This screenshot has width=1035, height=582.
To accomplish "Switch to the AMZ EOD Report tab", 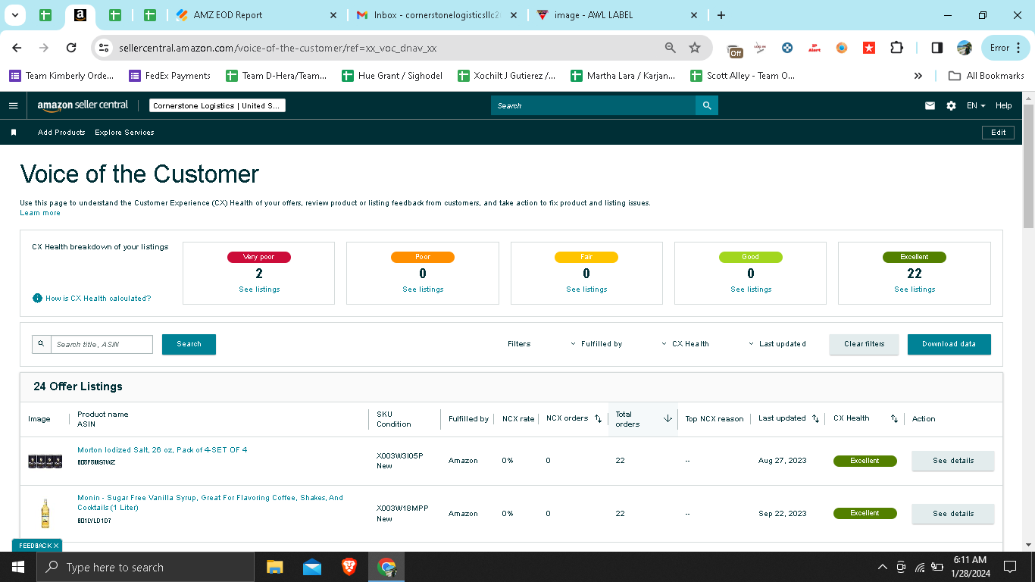I will pyautogui.click(x=256, y=15).
